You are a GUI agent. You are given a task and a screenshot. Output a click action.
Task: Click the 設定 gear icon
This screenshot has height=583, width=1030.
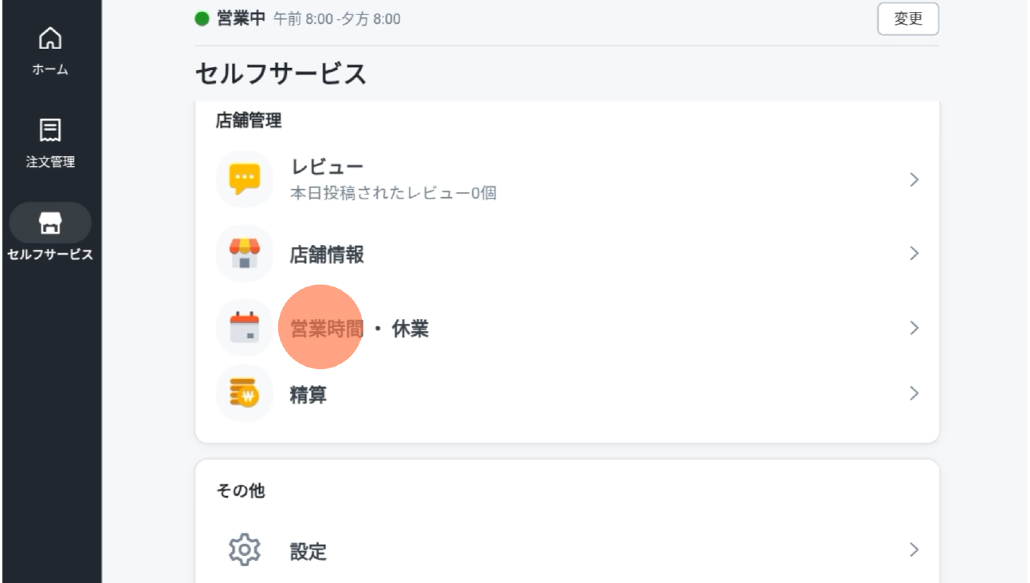point(245,550)
